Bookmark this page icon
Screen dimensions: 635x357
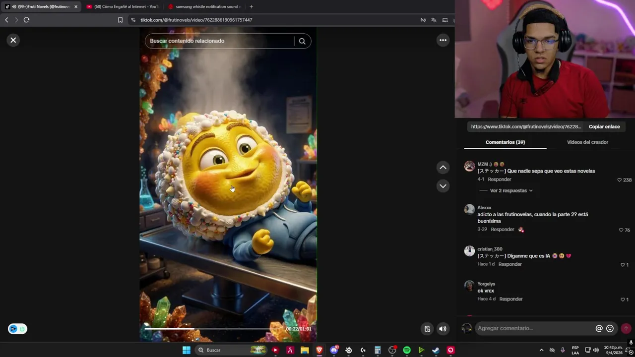point(120,20)
